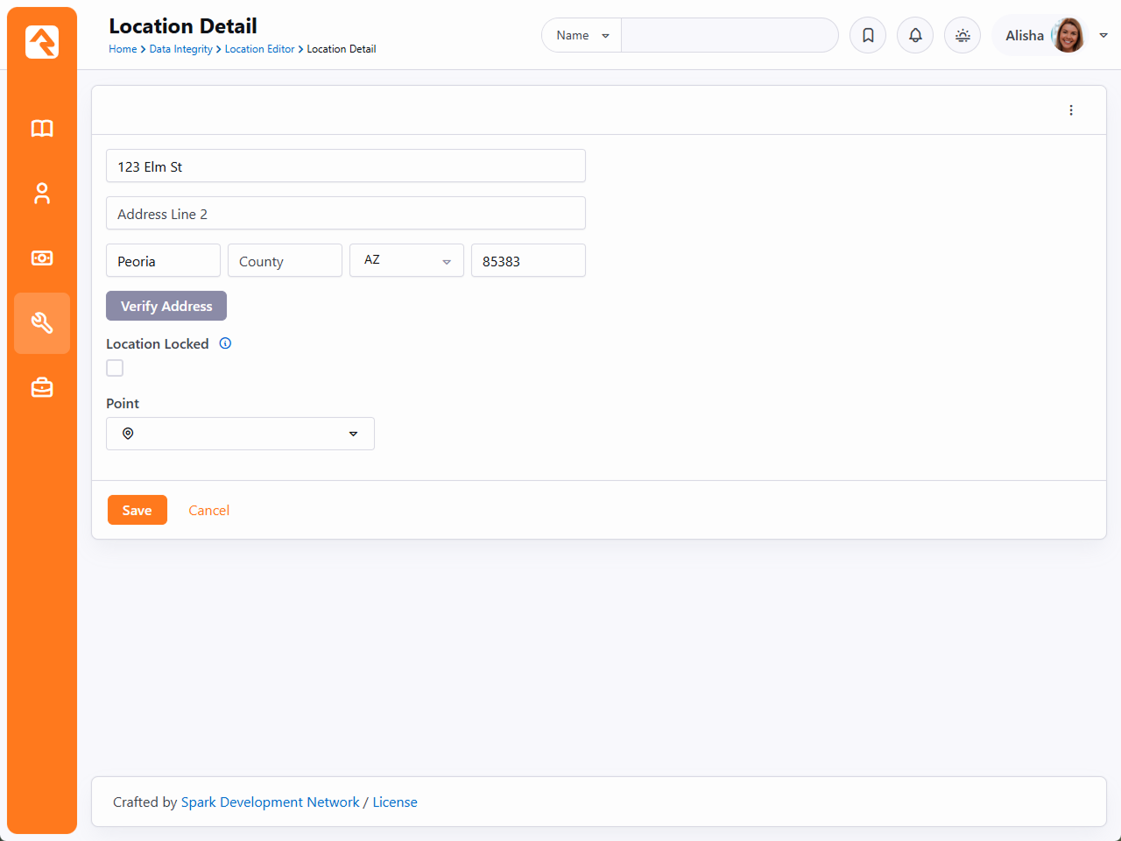The height and width of the screenshot is (841, 1121).
Task: Toggle the light/dark theme sun icon
Action: [x=962, y=36]
